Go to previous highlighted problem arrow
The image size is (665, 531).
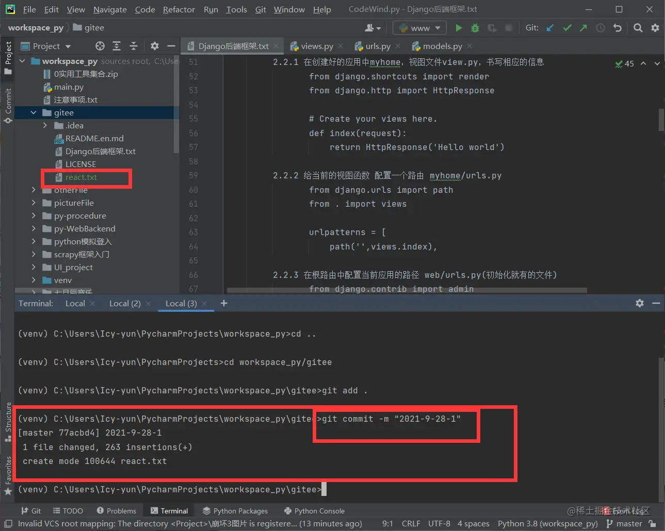[x=643, y=63]
